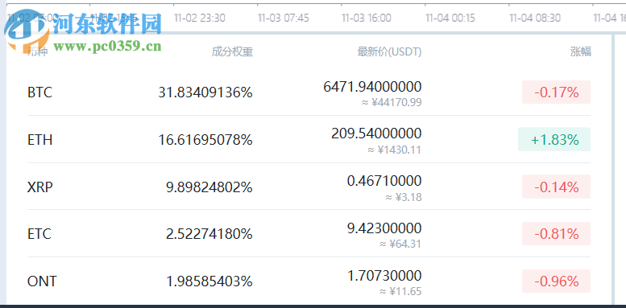Viewport: 626px width, 308px height.
Task: Click the 最新价(USDT) column header
Action: click(x=389, y=51)
